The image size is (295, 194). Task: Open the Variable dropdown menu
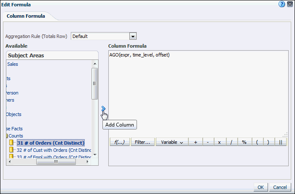point(172,142)
